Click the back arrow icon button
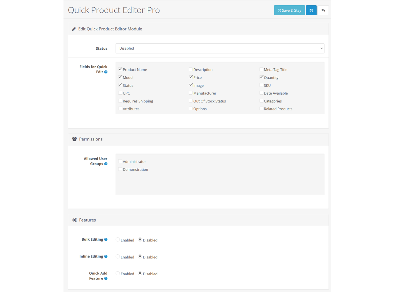This screenshot has height=292, width=395. (x=323, y=11)
